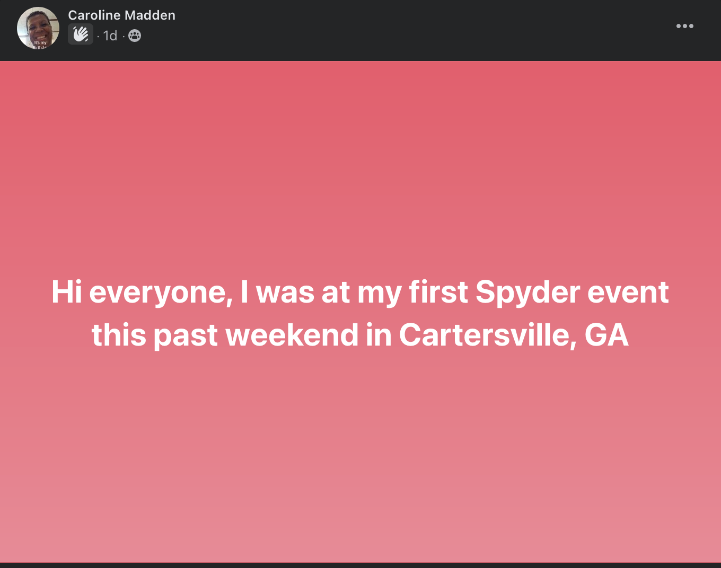View the birthday-framed avatar of the author
Image resolution: width=721 pixels, height=568 pixels.
(x=38, y=29)
